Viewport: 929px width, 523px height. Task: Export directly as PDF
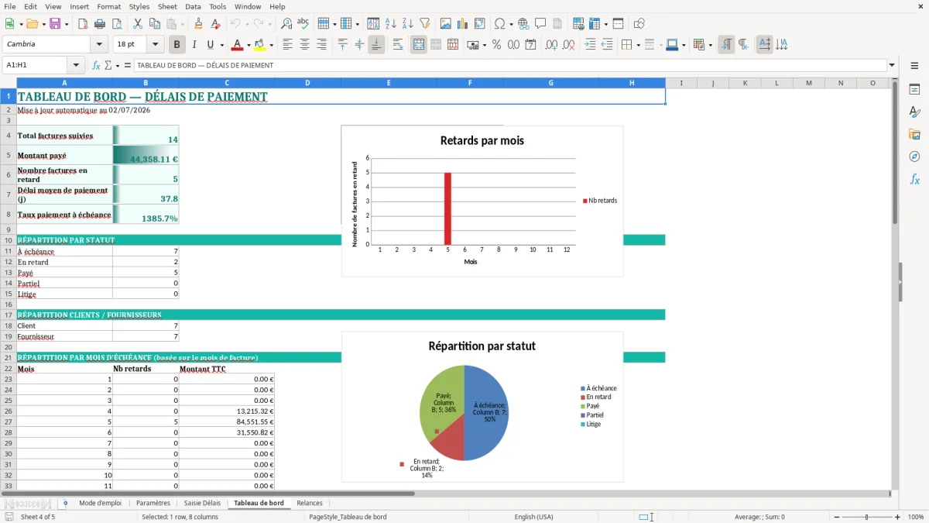pos(84,24)
